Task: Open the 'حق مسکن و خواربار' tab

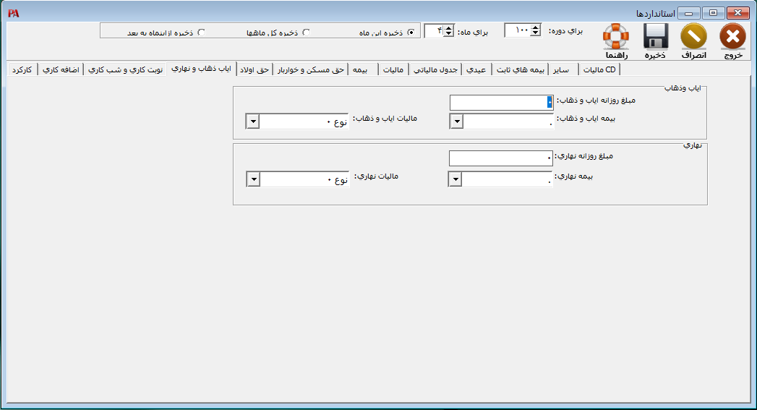Action: (x=309, y=69)
